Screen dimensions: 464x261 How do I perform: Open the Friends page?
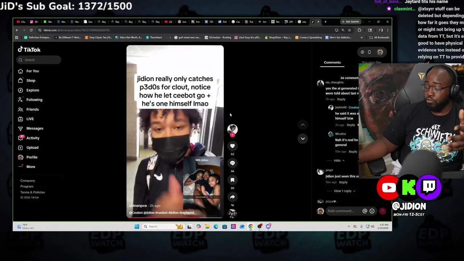(x=29, y=109)
